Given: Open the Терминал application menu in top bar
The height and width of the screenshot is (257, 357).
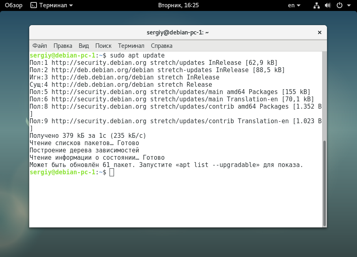Looking at the screenshot, I should point(52,5).
